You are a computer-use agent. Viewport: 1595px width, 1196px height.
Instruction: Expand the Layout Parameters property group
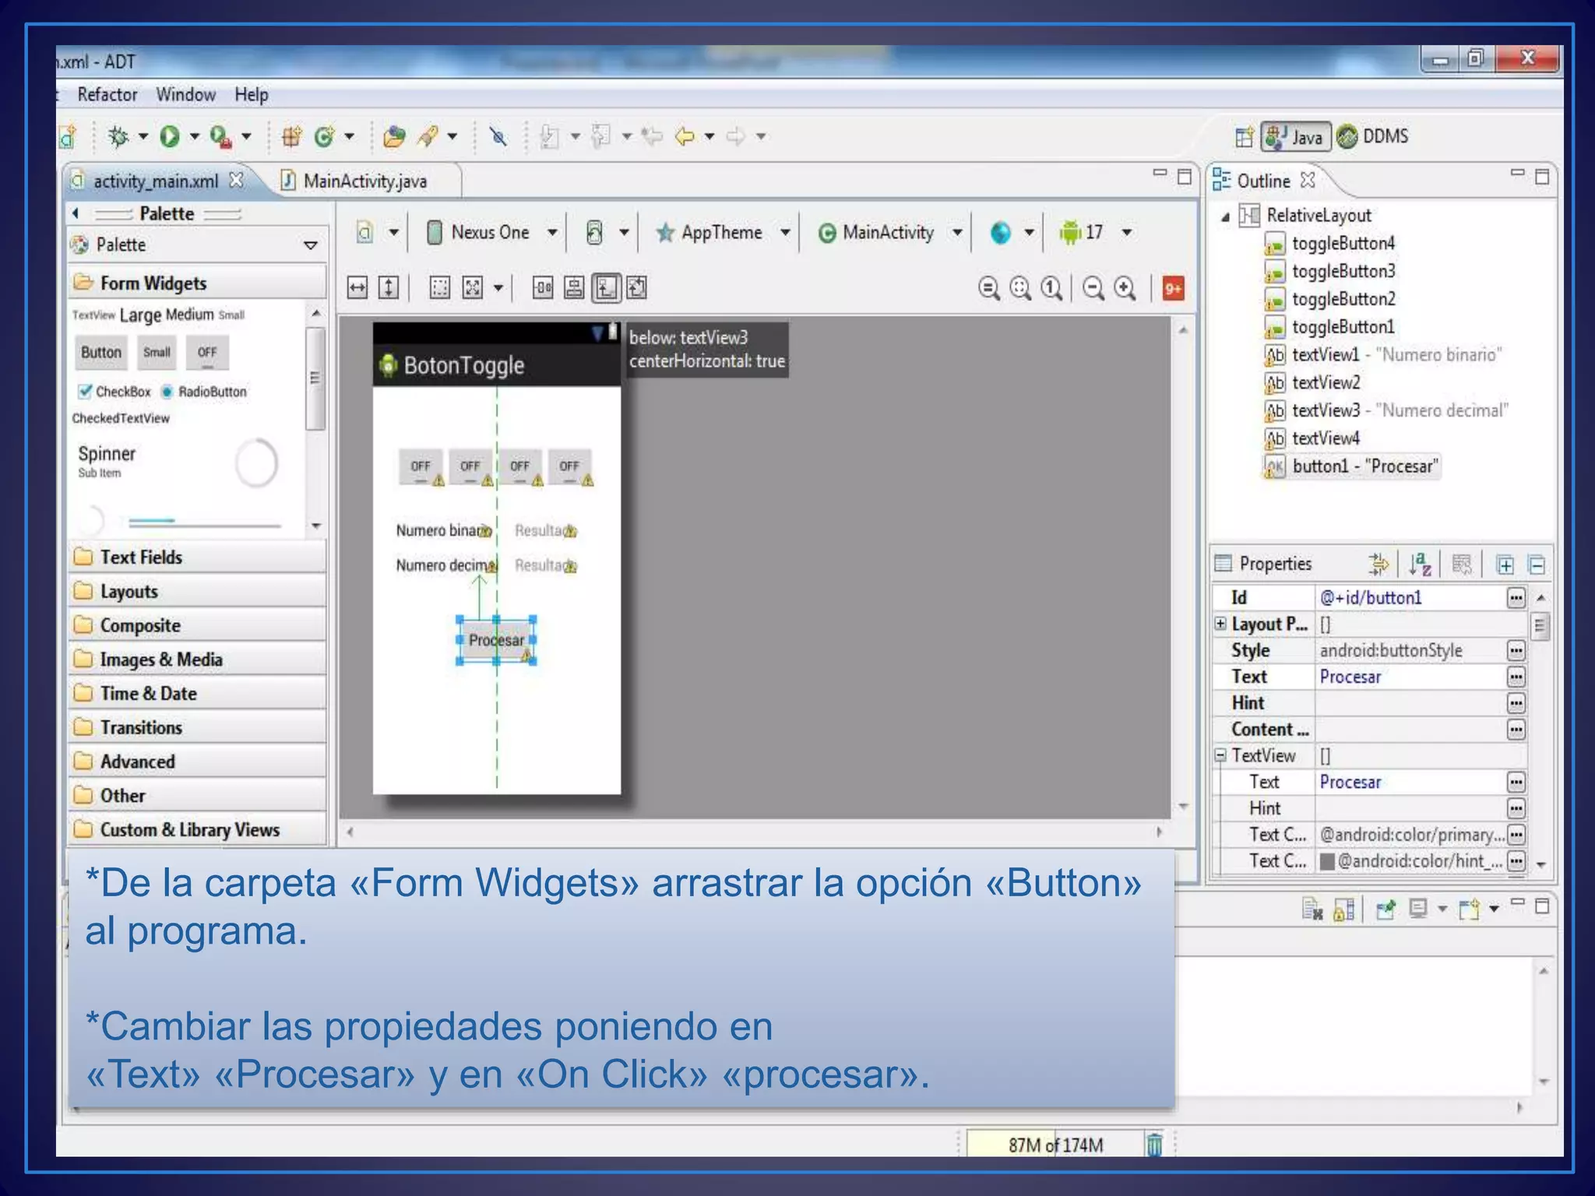1220,624
